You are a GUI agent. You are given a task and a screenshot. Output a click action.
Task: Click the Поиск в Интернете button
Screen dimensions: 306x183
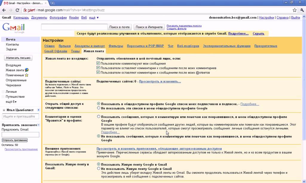click(x=149, y=27)
